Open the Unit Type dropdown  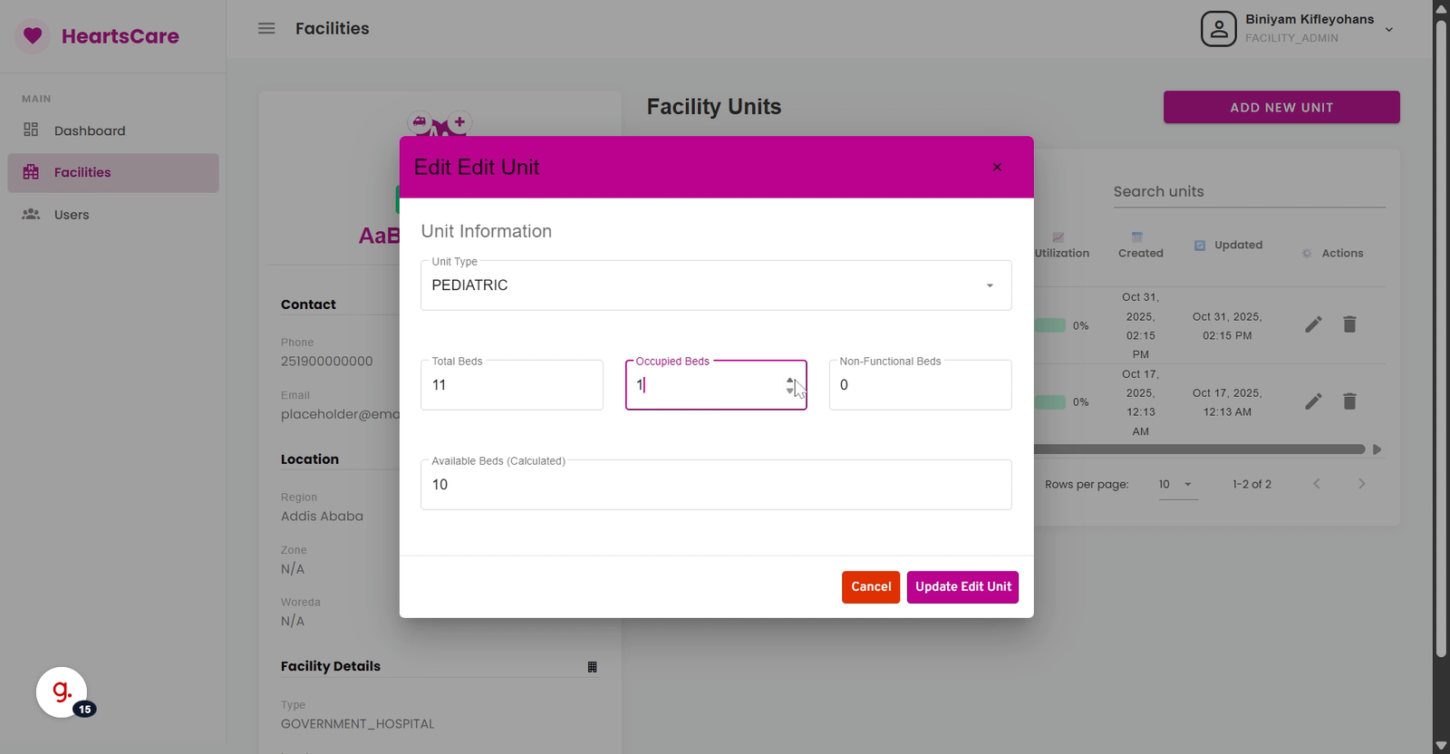tap(715, 285)
